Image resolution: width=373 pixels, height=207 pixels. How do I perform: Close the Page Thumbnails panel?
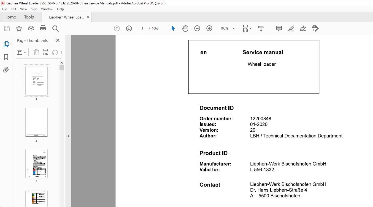pyautogui.click(x=58, y=40)
